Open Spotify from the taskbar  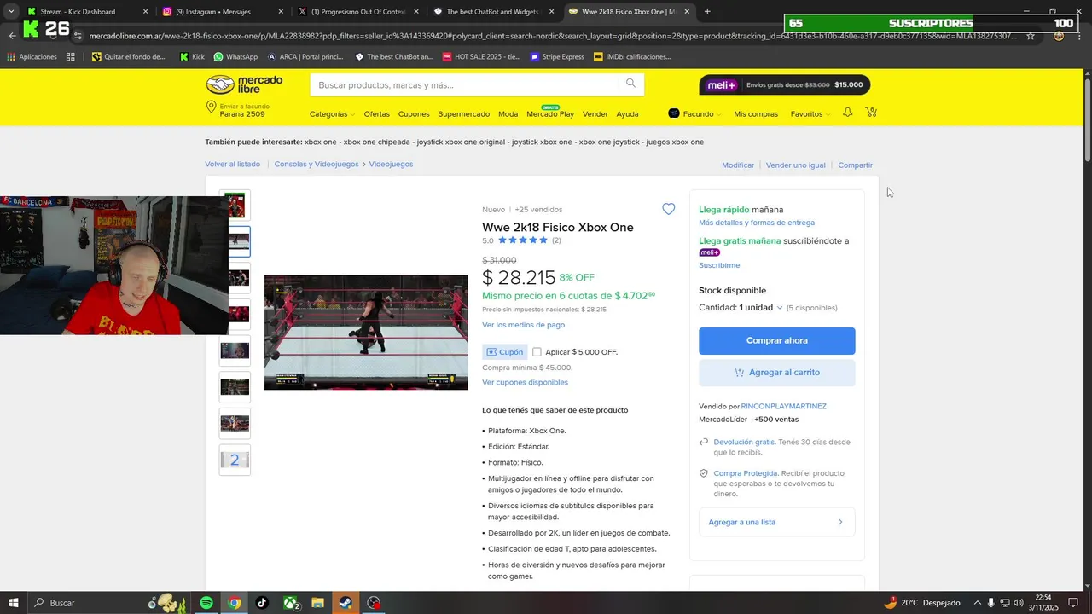point(206,603)
